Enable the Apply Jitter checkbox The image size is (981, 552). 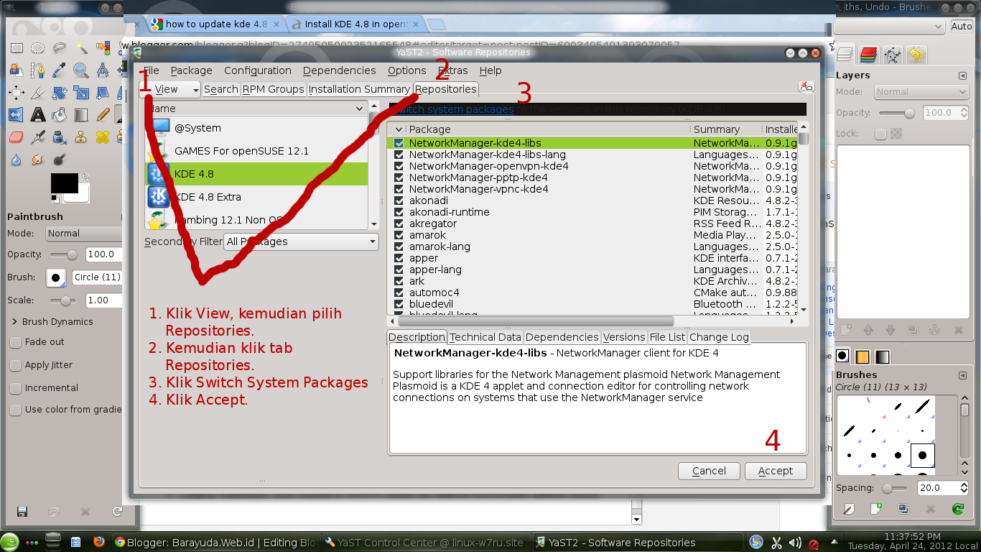point(15,365)
